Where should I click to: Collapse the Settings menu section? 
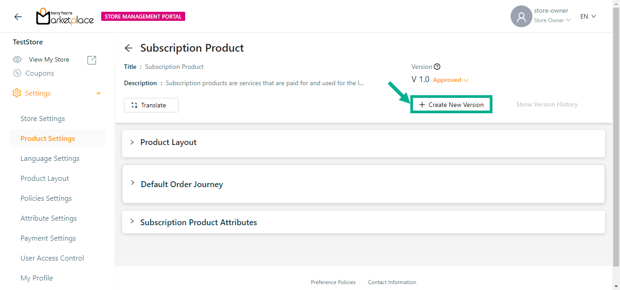tap(98, 93)
